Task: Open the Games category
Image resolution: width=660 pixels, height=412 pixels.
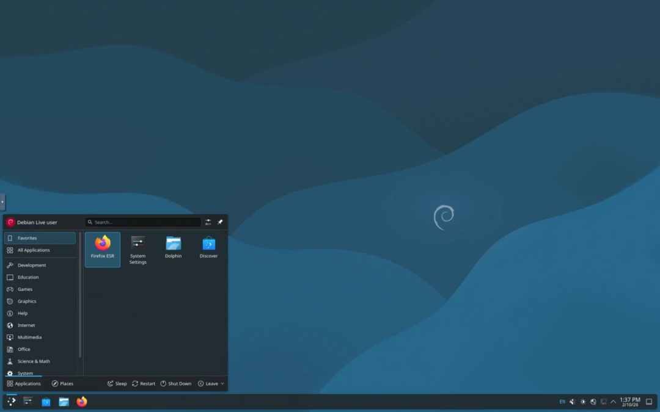Action: coord(40,289)
